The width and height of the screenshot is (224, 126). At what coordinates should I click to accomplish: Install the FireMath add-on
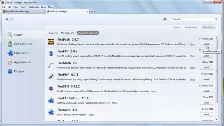pos(206,68)
